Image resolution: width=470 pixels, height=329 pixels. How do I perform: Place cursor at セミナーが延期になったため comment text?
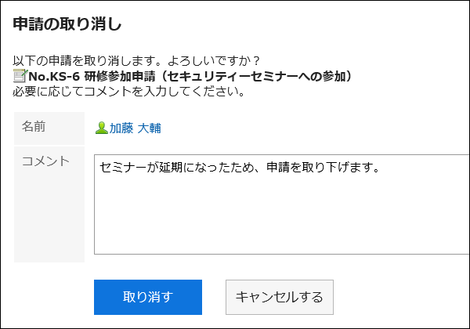(164, 167)
